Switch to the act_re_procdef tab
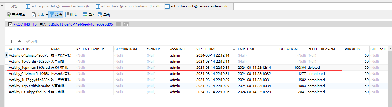 pos(59,6)
